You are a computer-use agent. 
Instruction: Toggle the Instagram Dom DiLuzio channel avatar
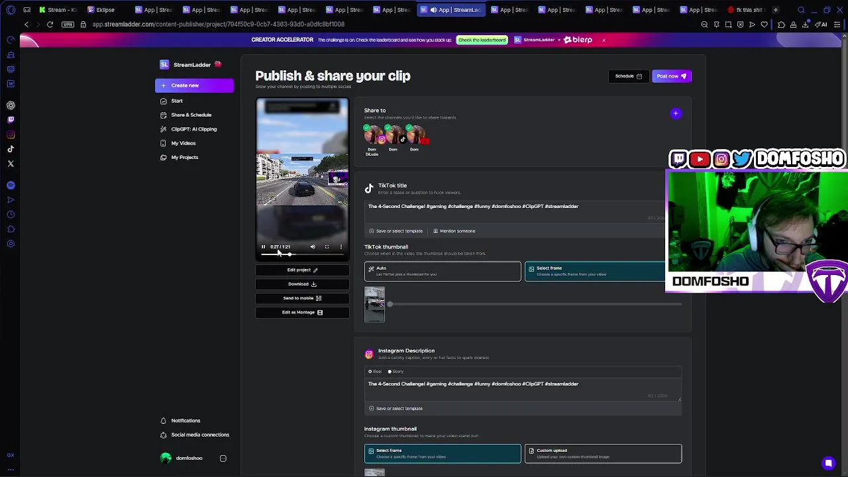(x=374, y=135)
